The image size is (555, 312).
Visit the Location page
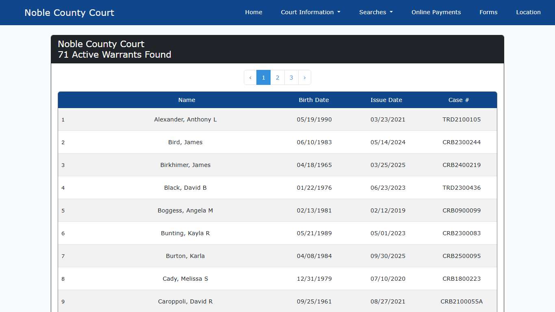click(x=528, y=12)
